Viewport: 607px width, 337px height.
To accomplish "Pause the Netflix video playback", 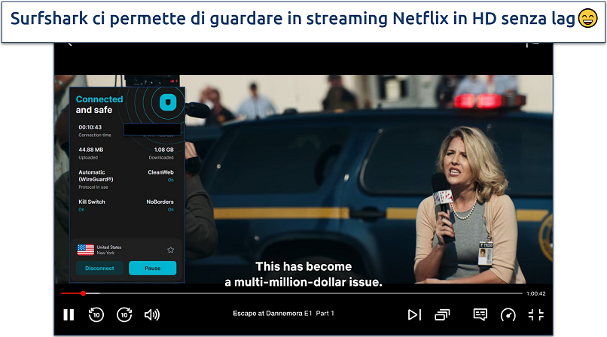I will click(x=69, y=314).
